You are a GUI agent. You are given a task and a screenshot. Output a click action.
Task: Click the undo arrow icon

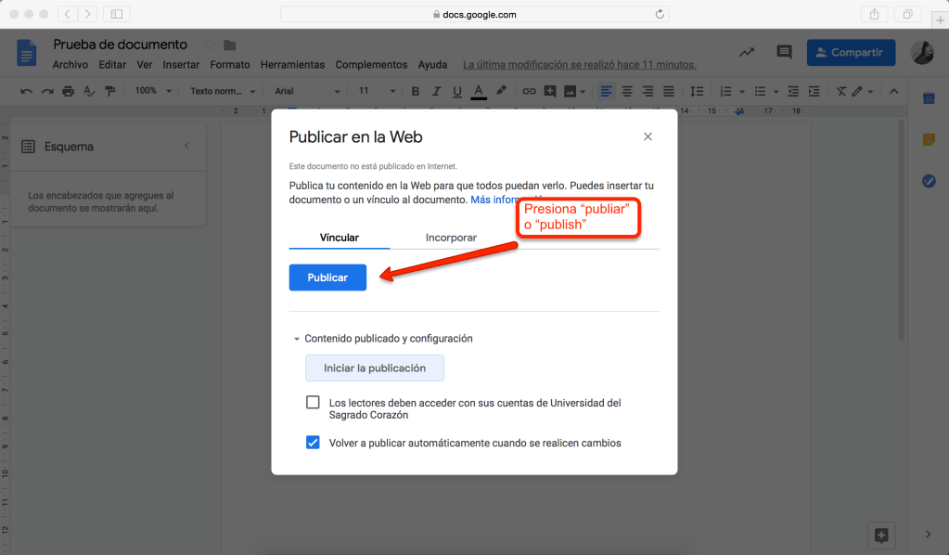click(26, 91)
